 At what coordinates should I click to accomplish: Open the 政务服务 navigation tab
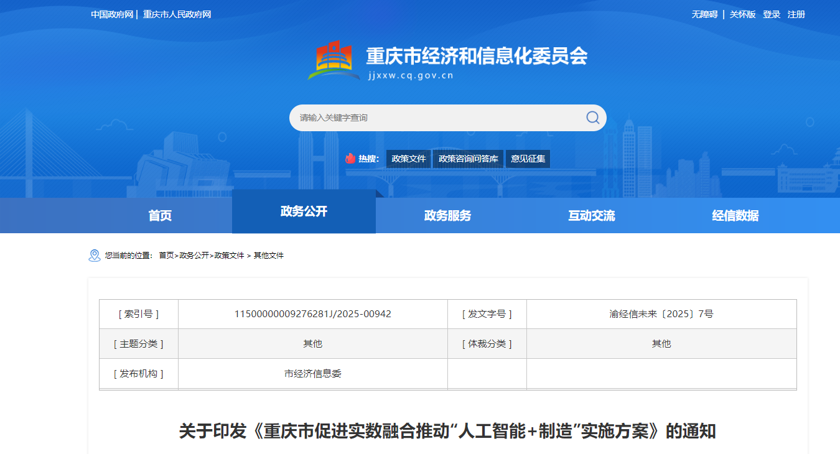tap(447, 216)
